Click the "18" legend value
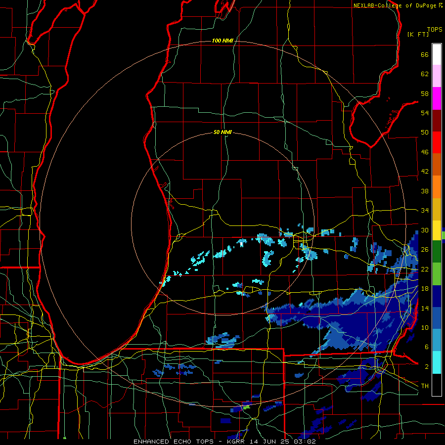This screenshot has width=445, height=445. [425, 289]
